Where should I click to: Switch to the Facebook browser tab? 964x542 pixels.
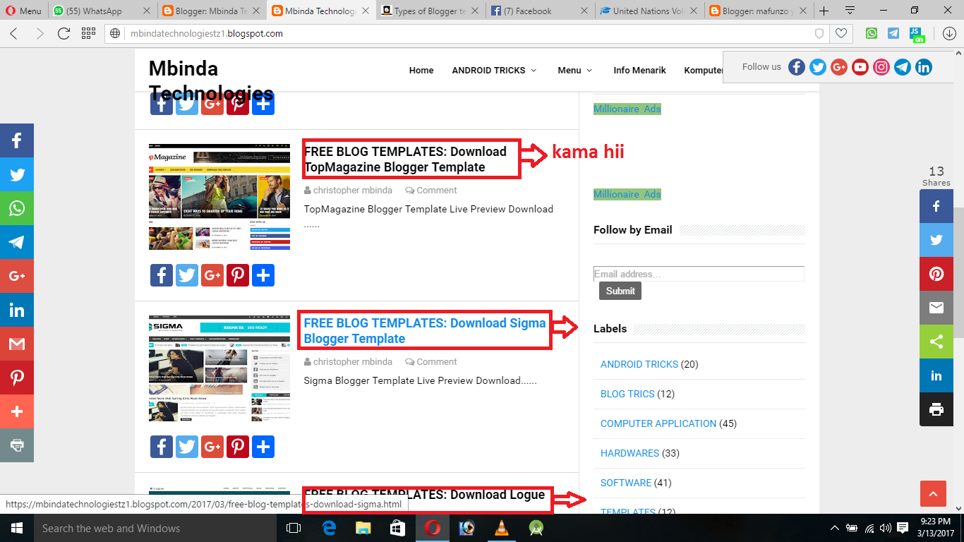click(x=540, y=11)
